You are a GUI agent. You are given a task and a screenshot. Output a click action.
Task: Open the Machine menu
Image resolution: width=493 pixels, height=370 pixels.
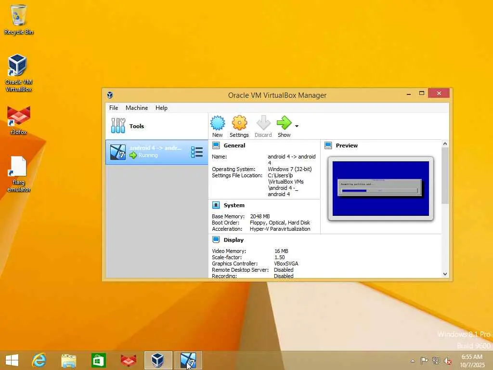[137, 107]
